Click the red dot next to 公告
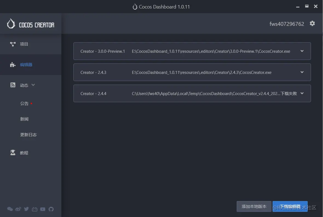This screenshot has height=217, width=323. (x=31, y=104)
